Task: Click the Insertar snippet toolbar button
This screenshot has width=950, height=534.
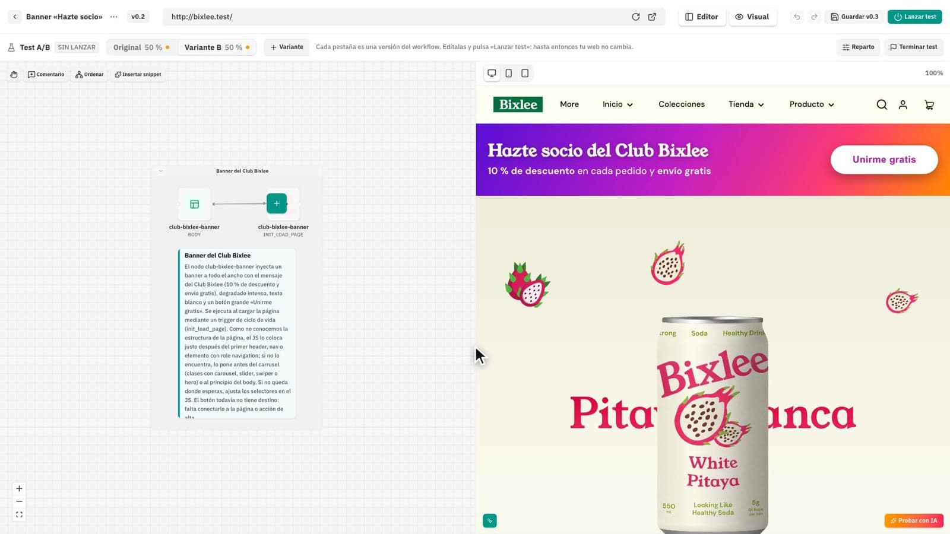Action: [x=138, y=74]
